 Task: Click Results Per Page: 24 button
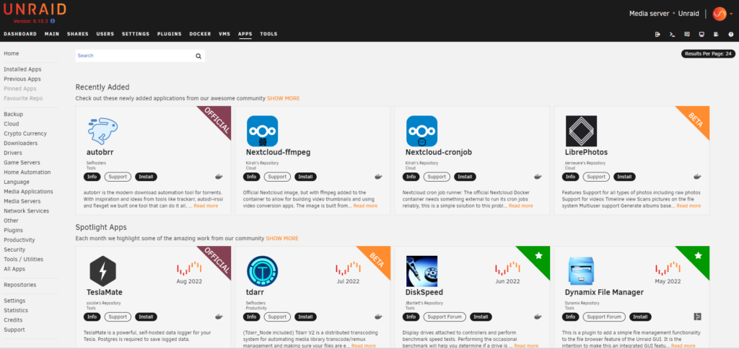[708, 53]
